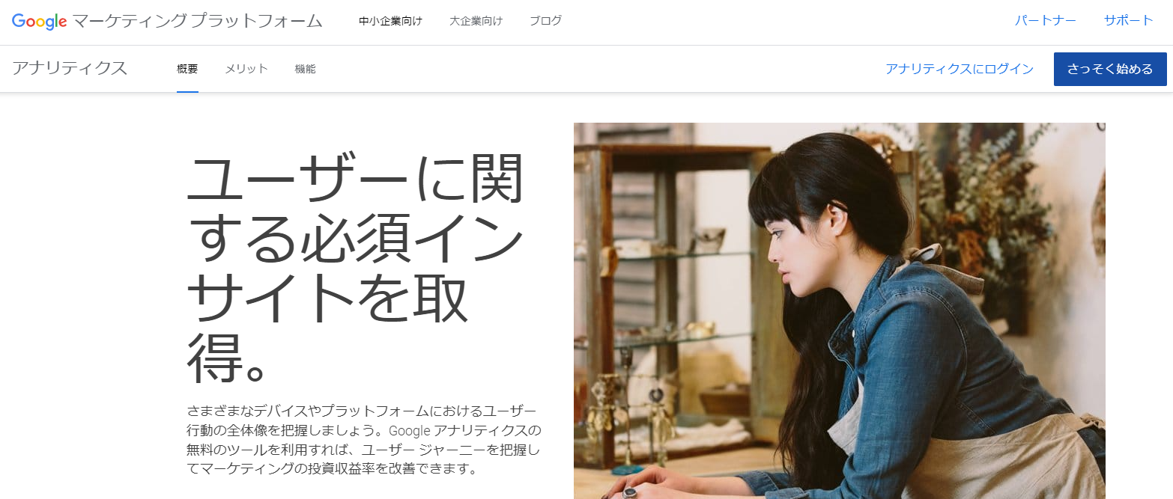The image size is (1173, 499).
Task: Click アナリティクスにログイン link
Action: click(960, 69)
